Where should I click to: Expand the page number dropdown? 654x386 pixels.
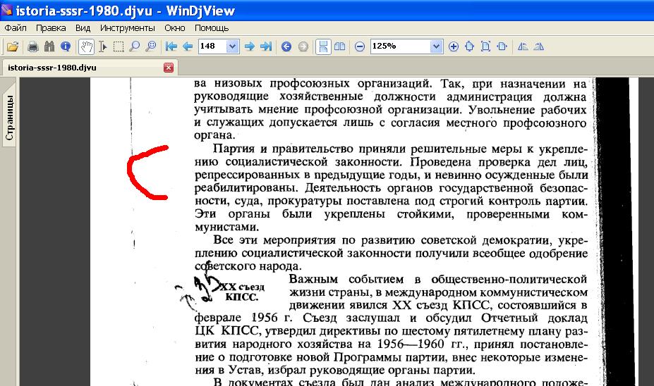(x=233, y=46)
